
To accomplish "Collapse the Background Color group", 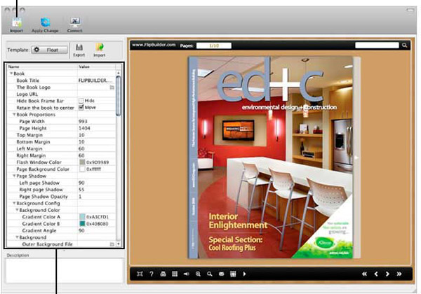I will click(x=17, y=210).
